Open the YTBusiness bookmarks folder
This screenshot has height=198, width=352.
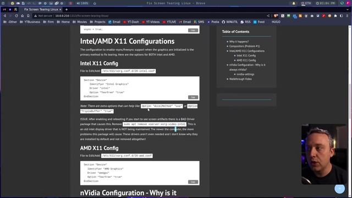(x=30, y=22)
